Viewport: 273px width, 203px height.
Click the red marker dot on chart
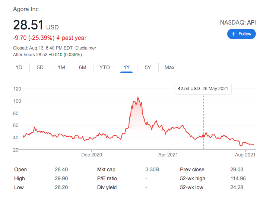point(203,136)
